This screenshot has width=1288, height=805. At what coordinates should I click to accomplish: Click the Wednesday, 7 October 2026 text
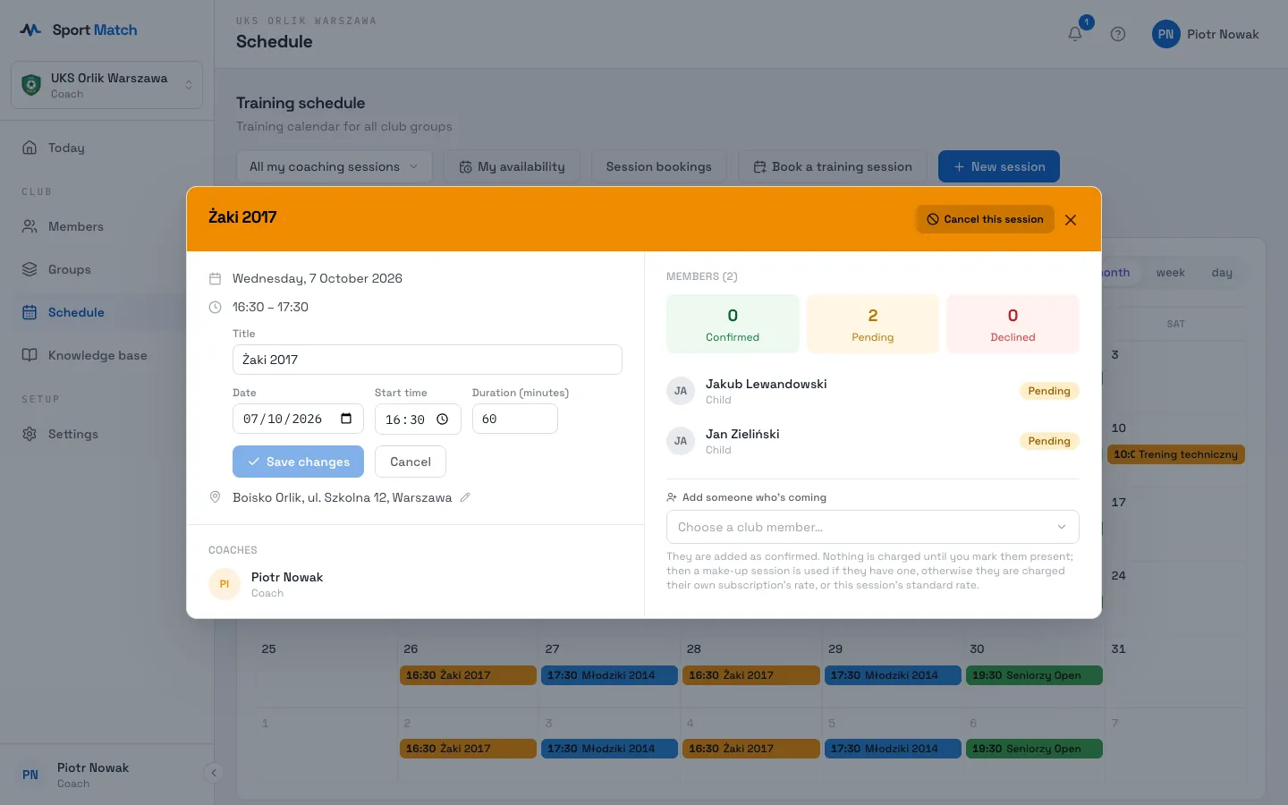[318, 278]
